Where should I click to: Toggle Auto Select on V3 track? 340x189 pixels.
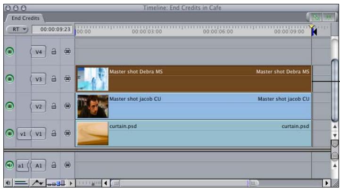pyautogui.click(x=67, y=79)
